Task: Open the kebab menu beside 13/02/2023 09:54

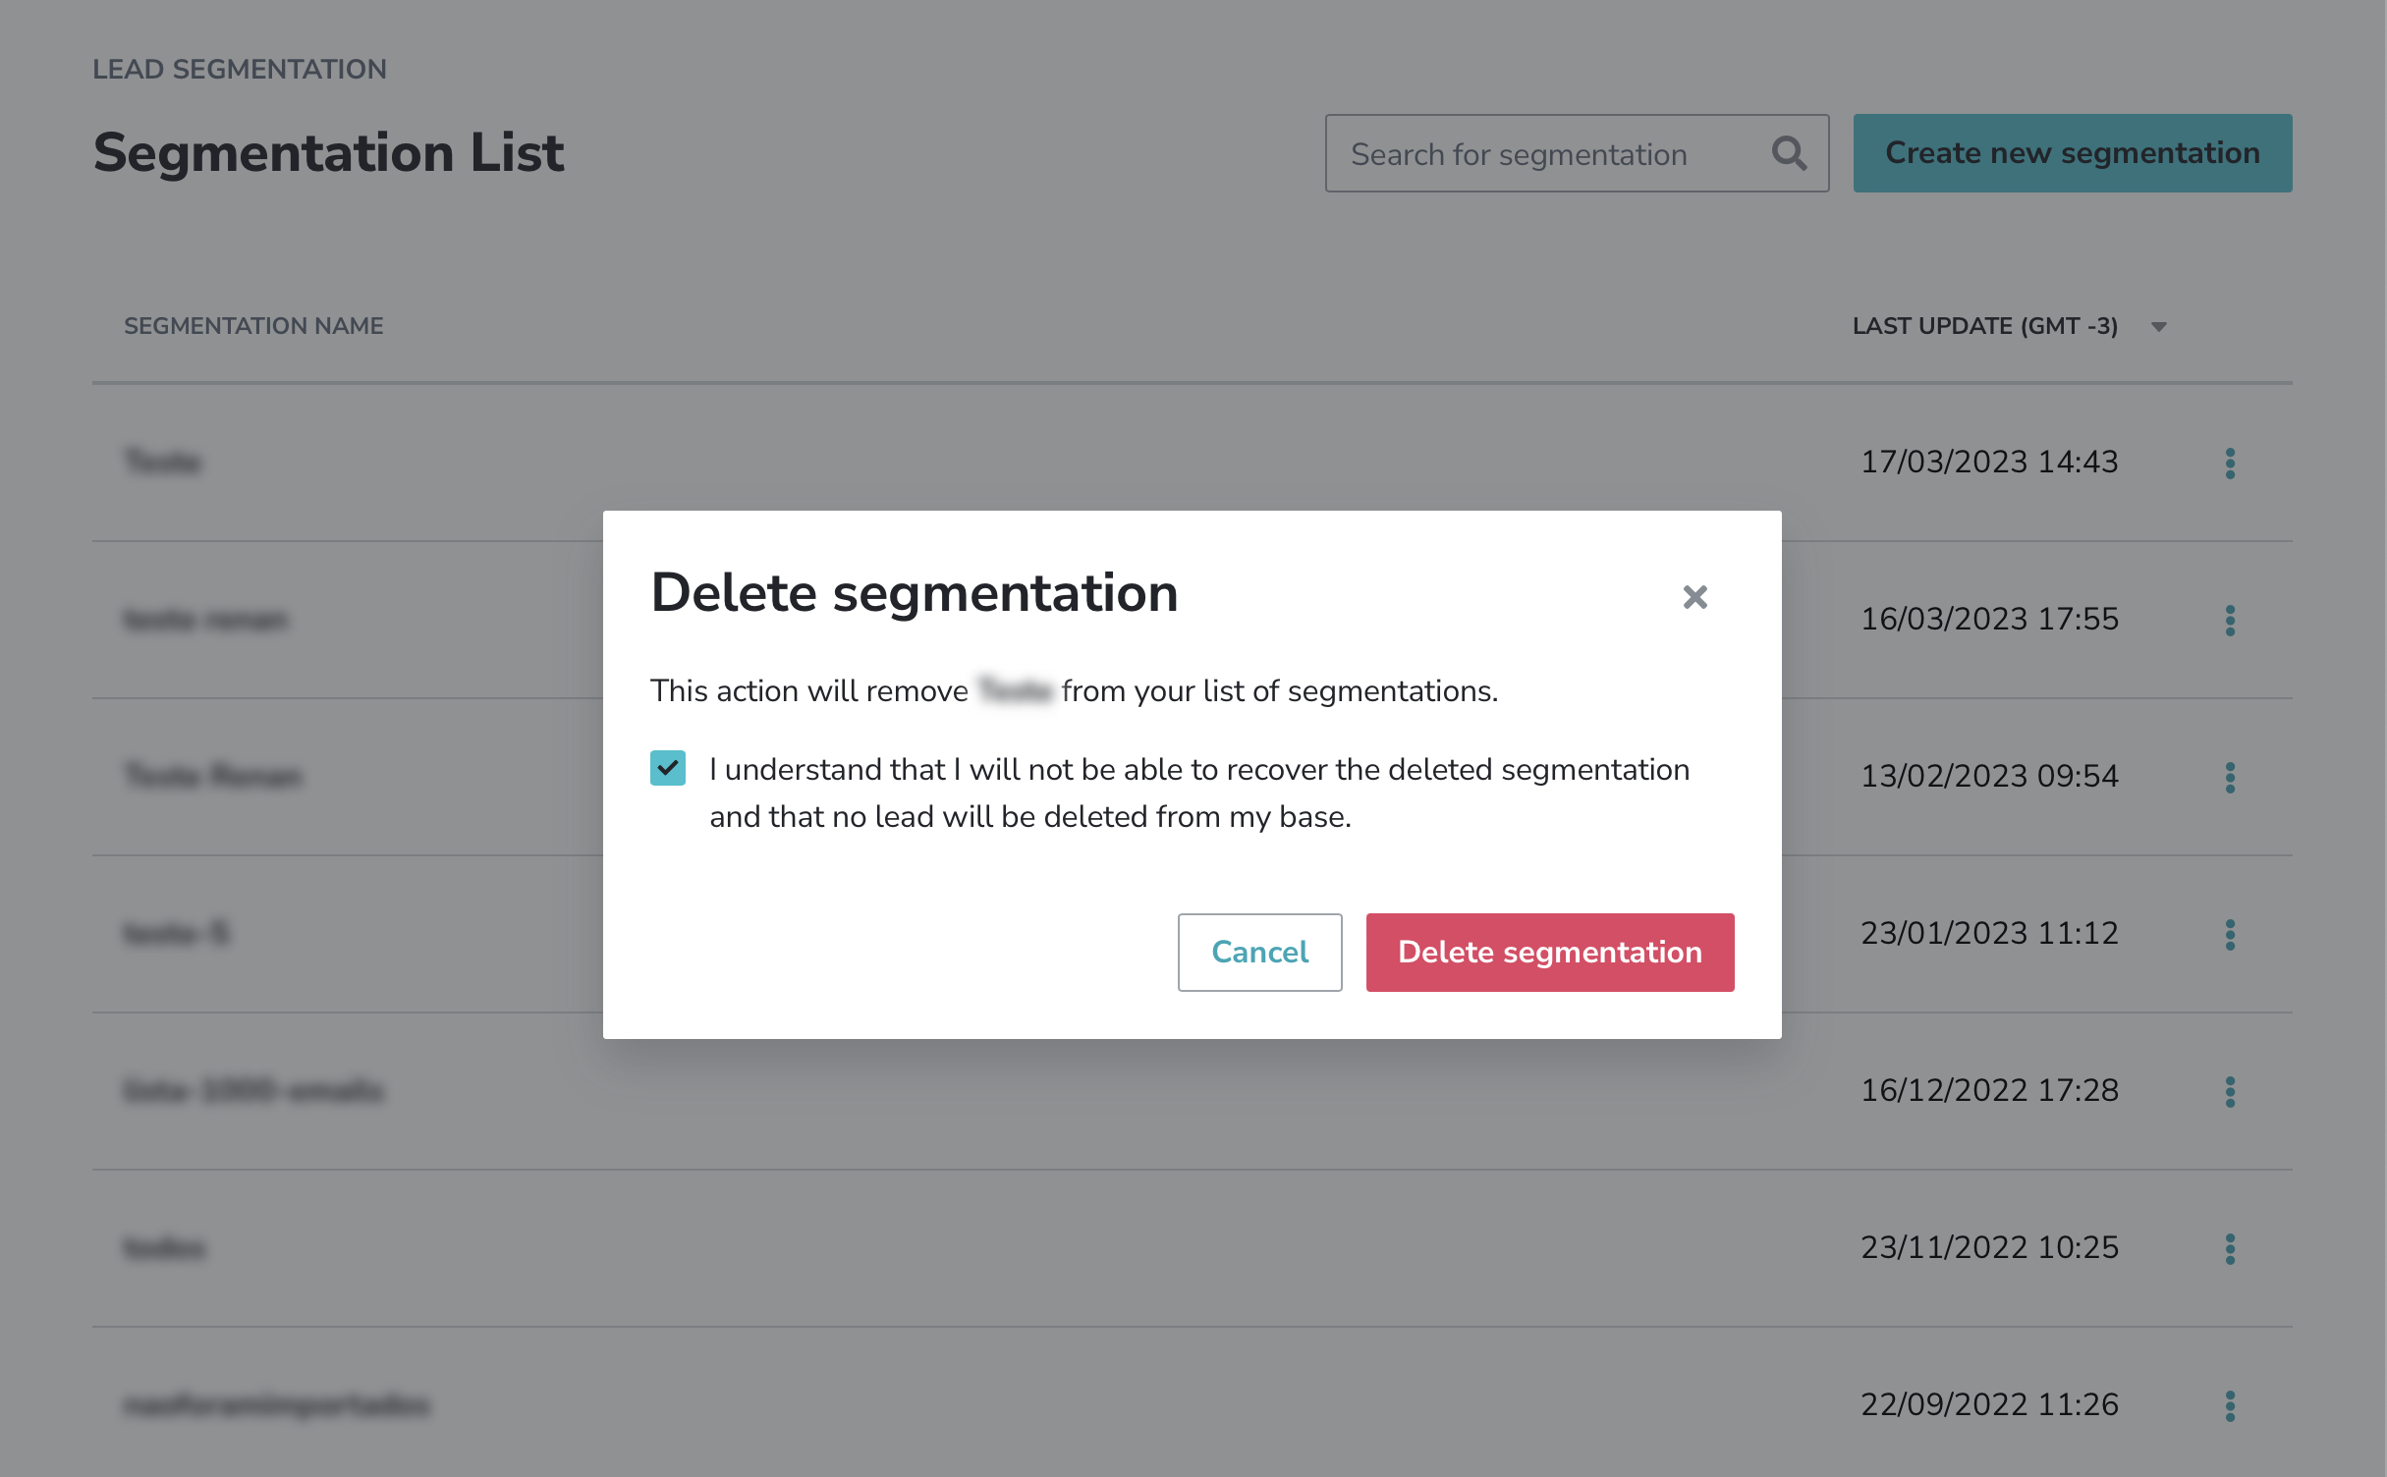Action: [2230, 777]
